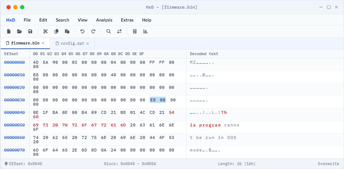344x169 pixels.
Task: Open a file with folder icon
Action: coord(20,32)
